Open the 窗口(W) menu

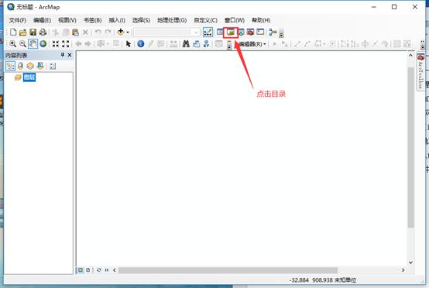point(235,20)
